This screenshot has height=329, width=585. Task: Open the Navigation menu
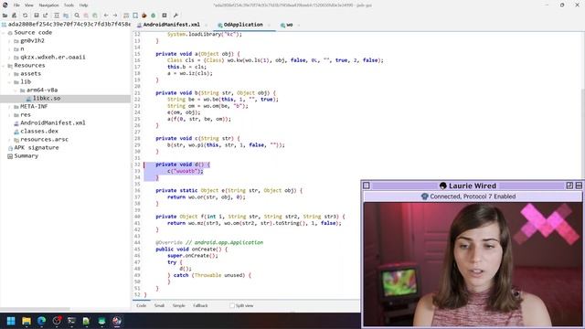(x=48, y=5)
